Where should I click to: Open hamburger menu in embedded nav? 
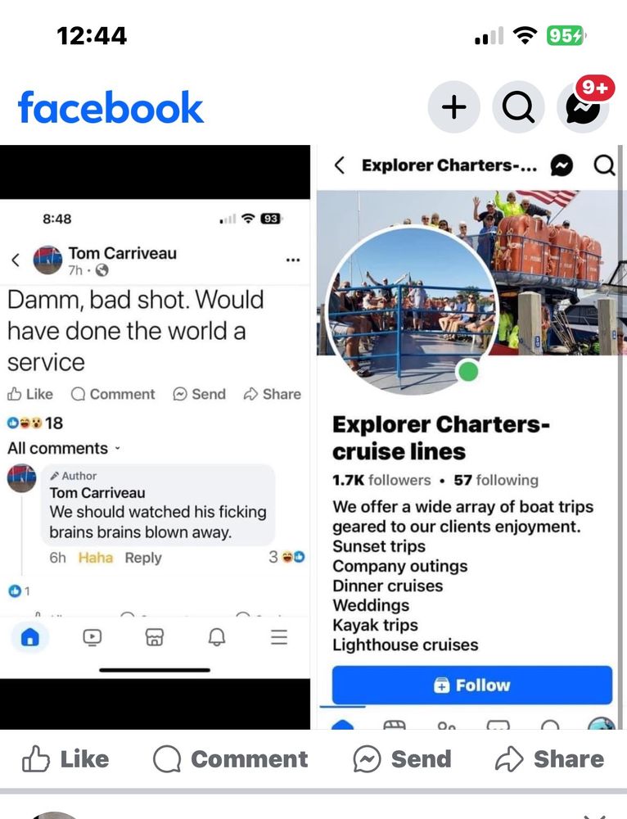click(279, 637)
